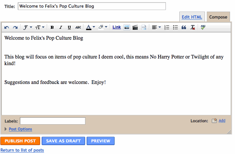Insert an image from toolbar

[x=127, y=27]
